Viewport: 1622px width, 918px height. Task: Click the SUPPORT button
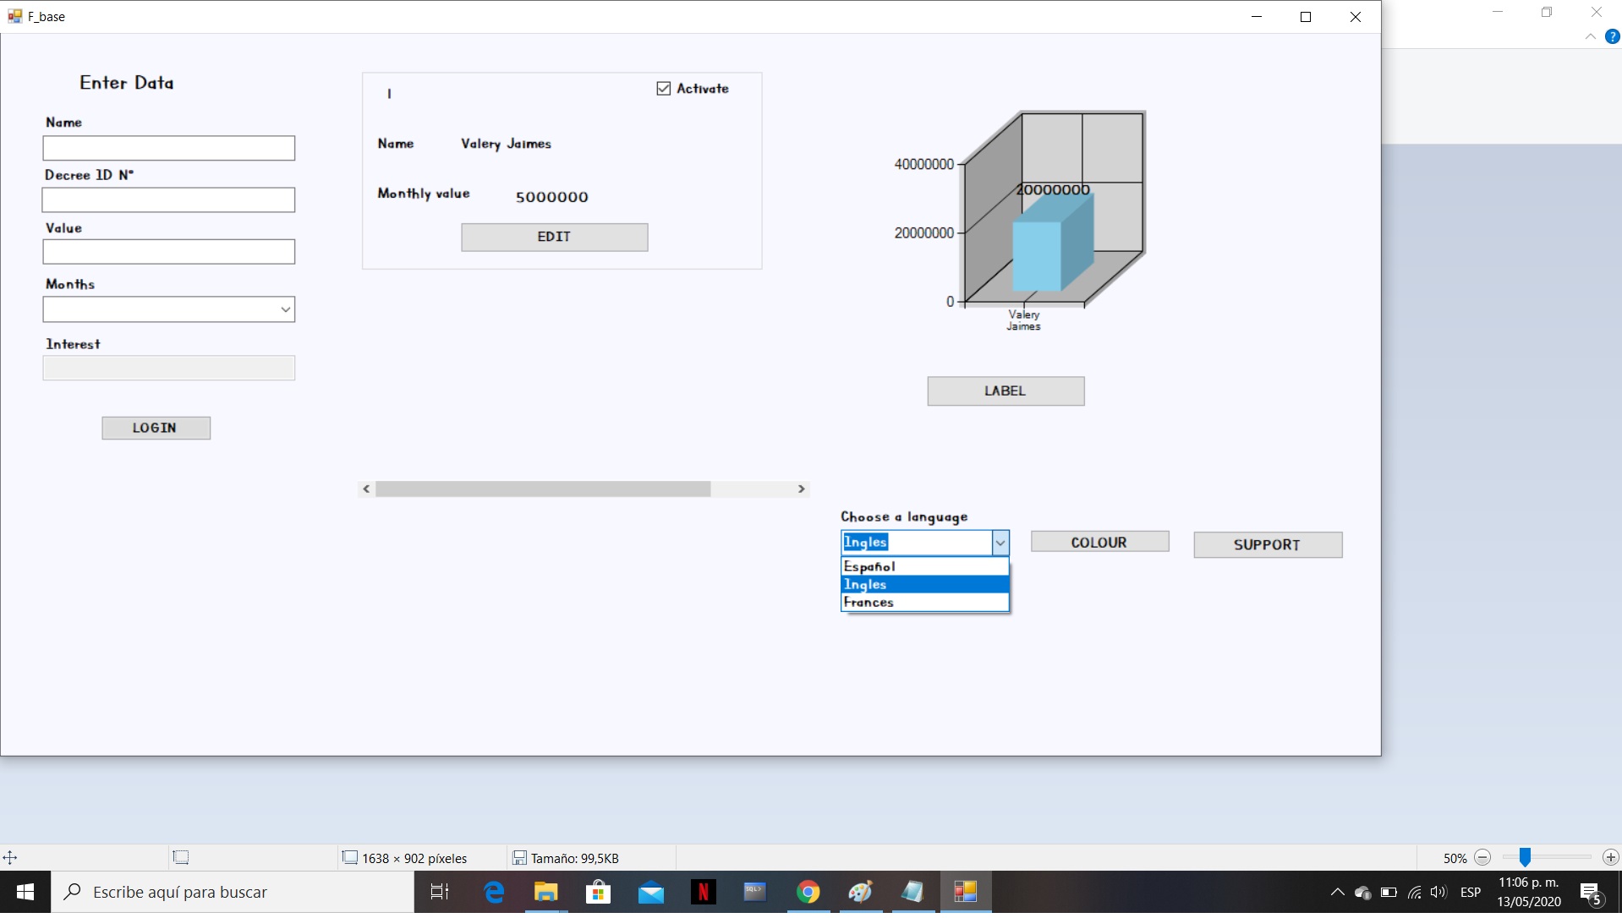pyautogui.click(x=1268, y=544)
